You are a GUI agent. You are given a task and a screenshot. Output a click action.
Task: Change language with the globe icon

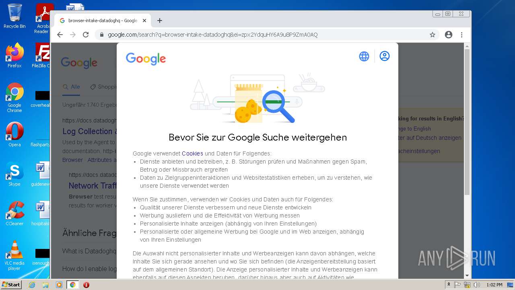tap(364, 56)
